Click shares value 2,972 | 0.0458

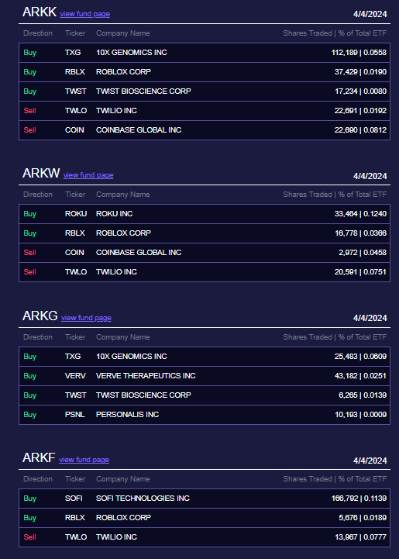tap(363, 253)
